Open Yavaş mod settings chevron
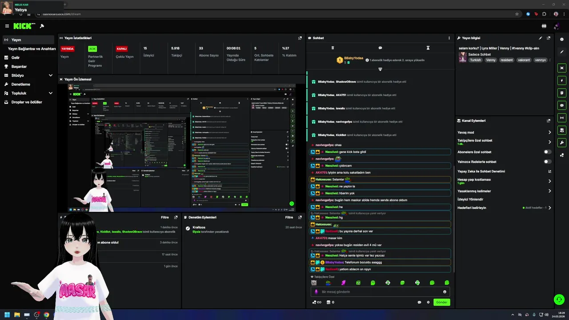569x320 pixels. click(x=549, y=132)
